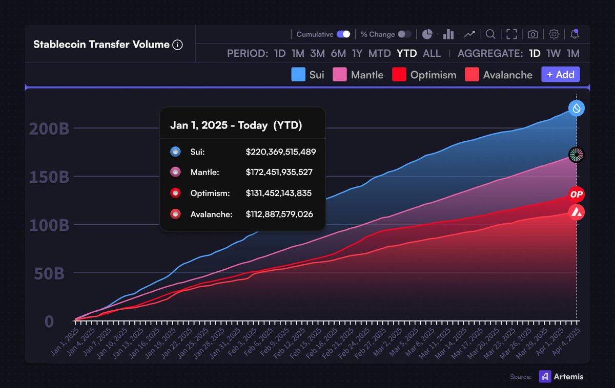
Task: Set aggregate to 1M
Action: pyautogui.click(x=573, y=53)
